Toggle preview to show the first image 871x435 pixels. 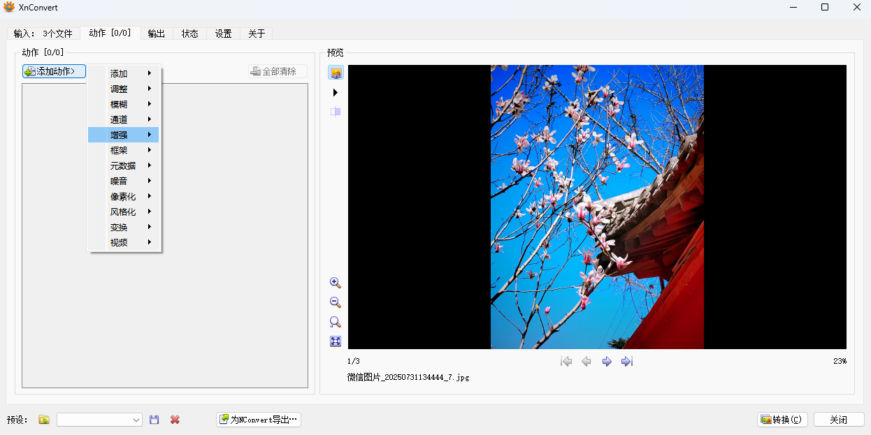(566, 361)
